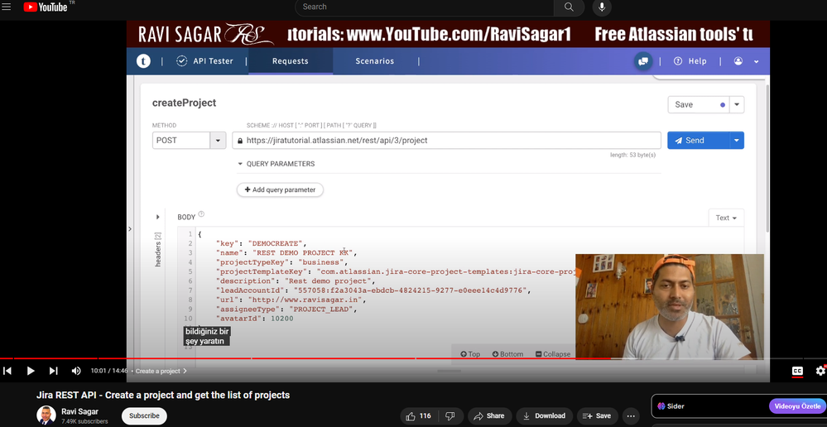Click the "REST DEMO PROJECT KK" value
827x427 pixels.
coord(305,253)
